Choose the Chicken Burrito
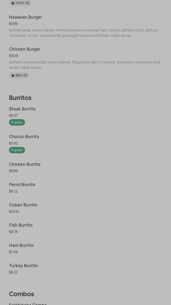The height and width of the screenshot is (305, 171). (x=25, y=164)
